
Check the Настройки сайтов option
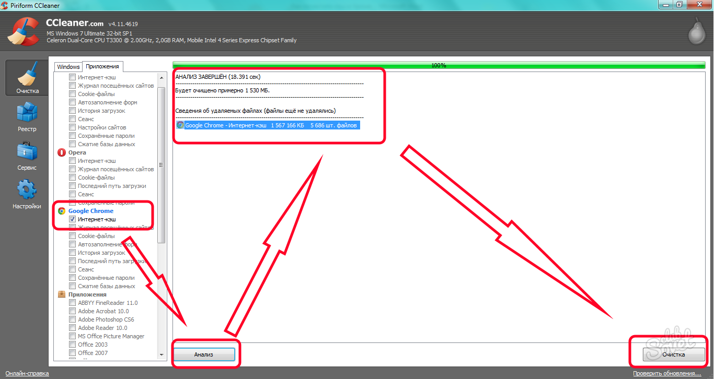[73, 127]
